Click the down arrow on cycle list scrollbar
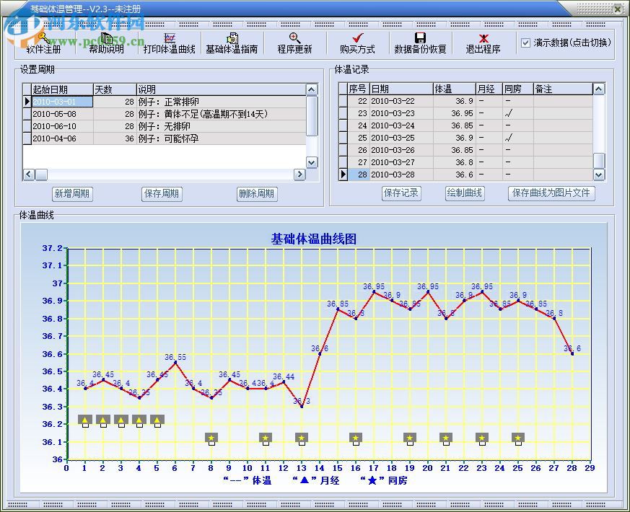Viewport: 630px width, 512px height. click(x=311, y=163)
